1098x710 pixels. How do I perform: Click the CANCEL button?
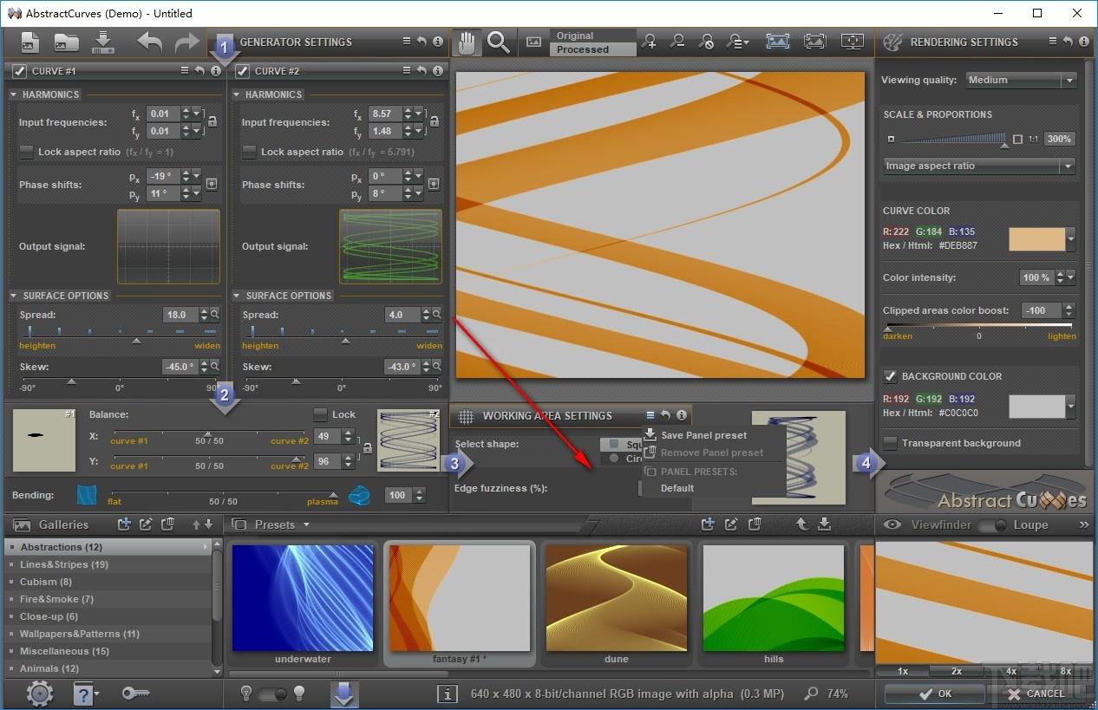1039,694
